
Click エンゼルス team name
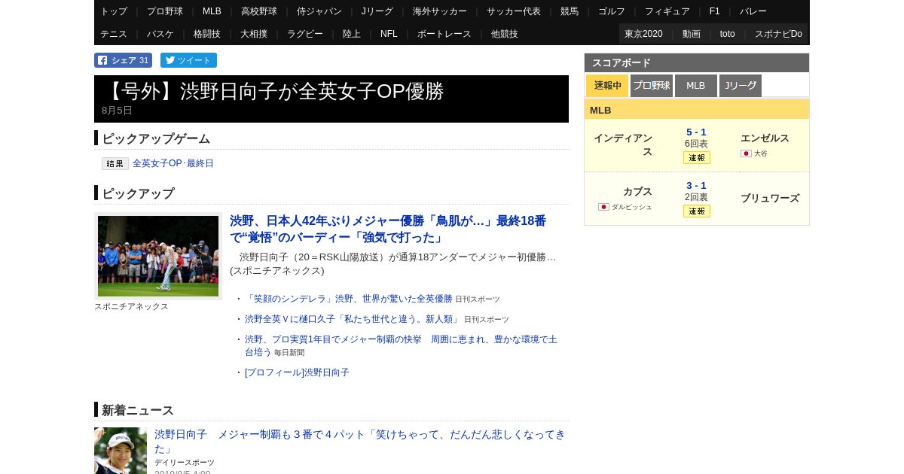[765, 138]
